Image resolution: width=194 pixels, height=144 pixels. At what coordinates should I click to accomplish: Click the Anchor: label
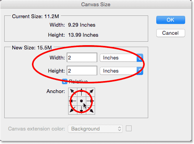point(56,91)
